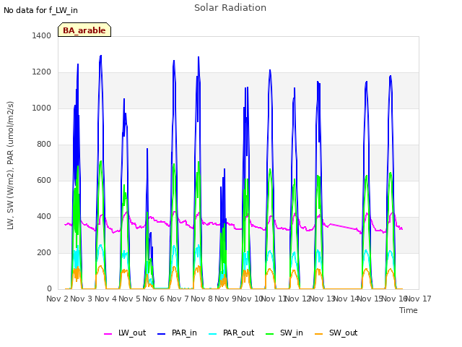
Task: Click the 600 y-axis tick label
Action: click(44, 180)
